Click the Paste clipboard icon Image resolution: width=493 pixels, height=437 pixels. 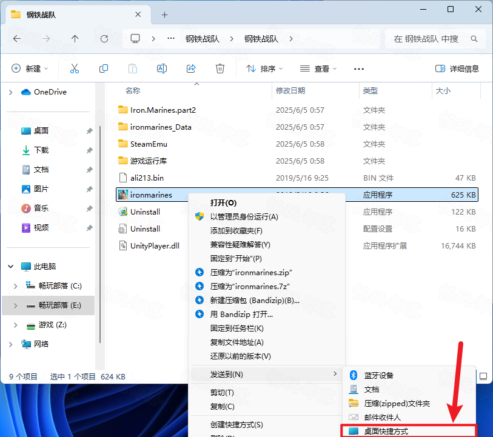click(x=133, y=68)
